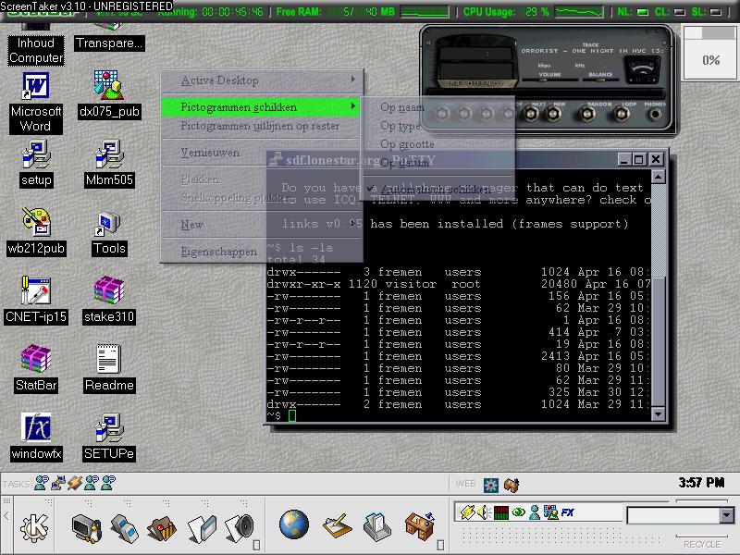Select the dx075_pub desktop icon
740x555 pixels.
109,85
